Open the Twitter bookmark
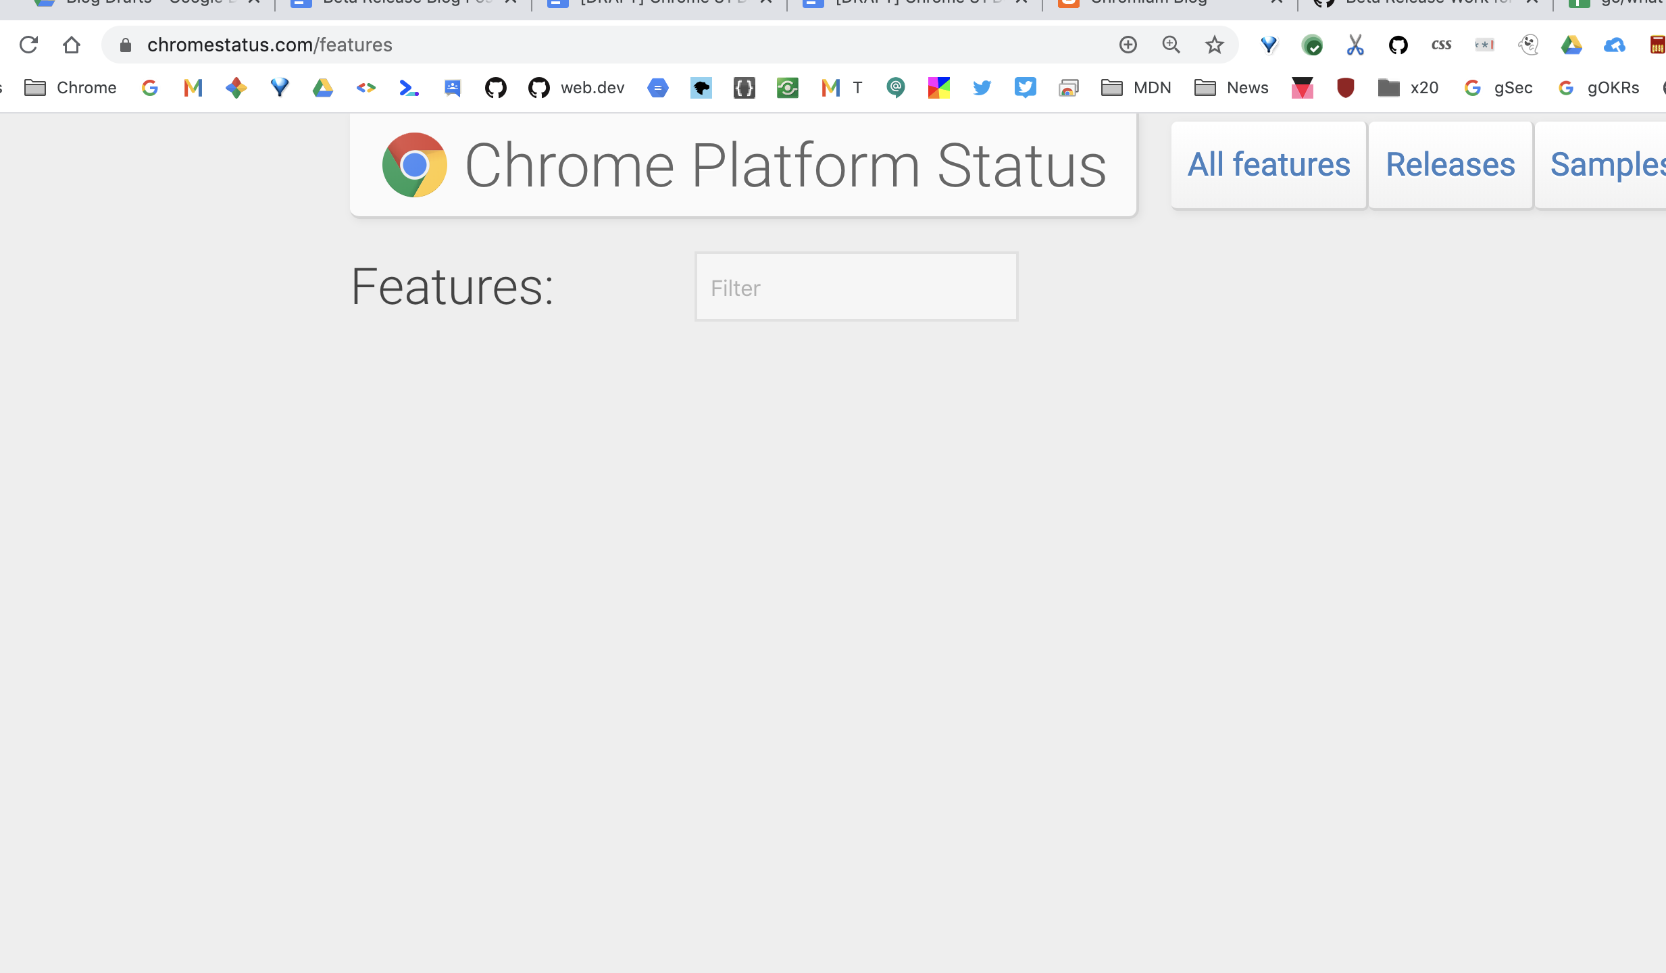This screenshot has height=973, width=1666. click(982, 88)
